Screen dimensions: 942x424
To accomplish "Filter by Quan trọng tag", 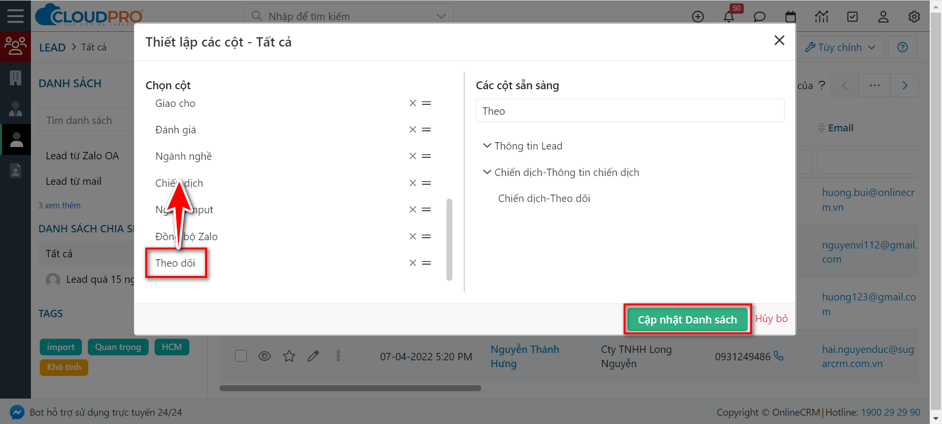I will pos(118,347).
